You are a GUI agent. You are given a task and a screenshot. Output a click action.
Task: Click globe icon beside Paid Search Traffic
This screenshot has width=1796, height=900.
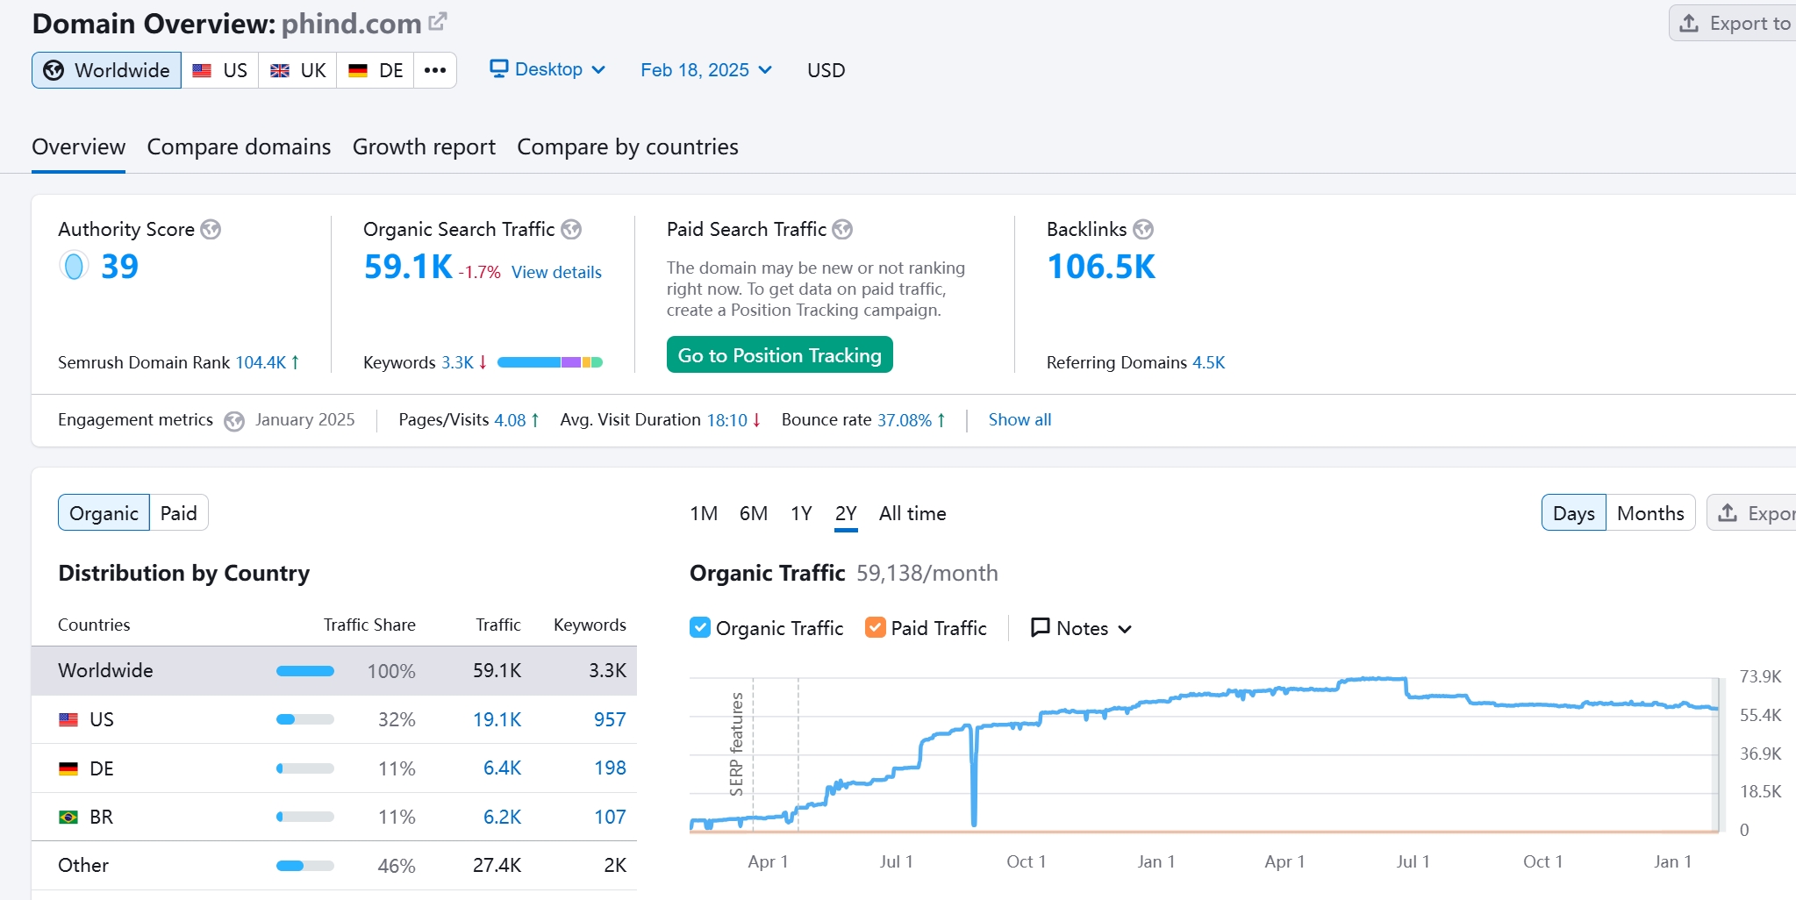tap(842, 230)
